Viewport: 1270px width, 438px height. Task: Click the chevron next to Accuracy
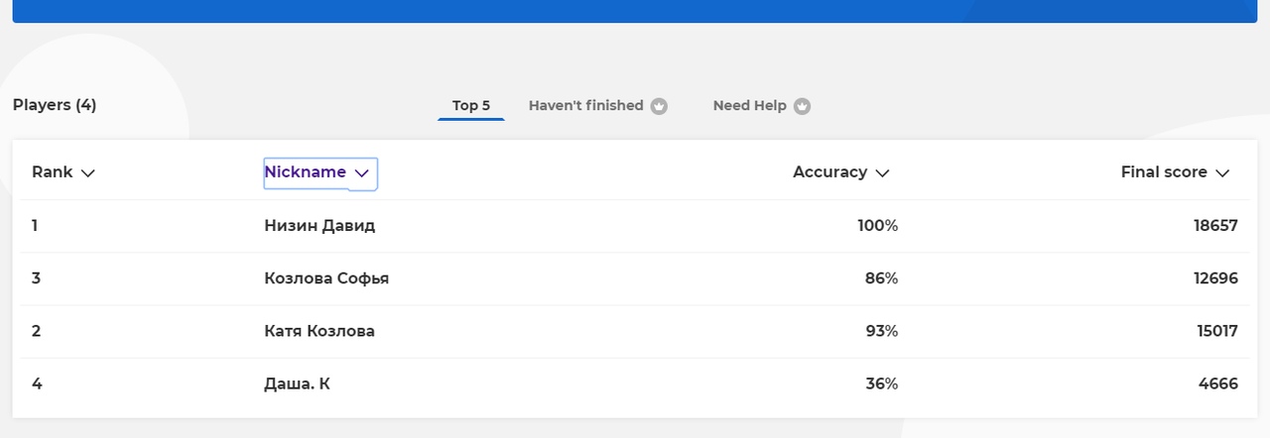coord(882,173)
